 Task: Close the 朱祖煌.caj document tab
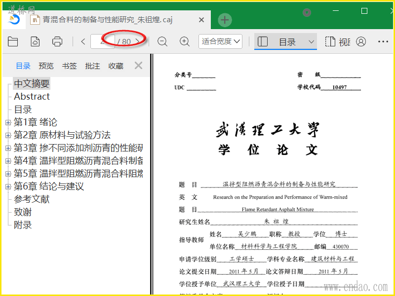(x=201, y=20)
